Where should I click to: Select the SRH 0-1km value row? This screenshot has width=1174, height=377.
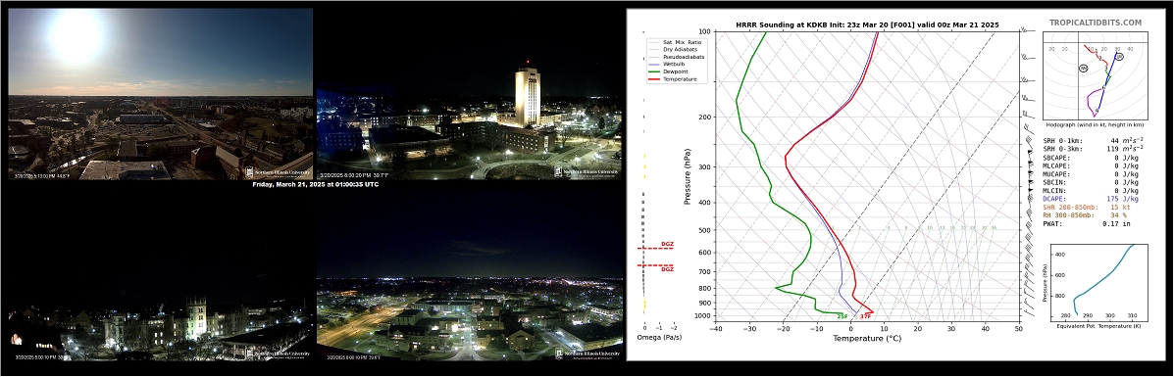tap(1094, 141)
